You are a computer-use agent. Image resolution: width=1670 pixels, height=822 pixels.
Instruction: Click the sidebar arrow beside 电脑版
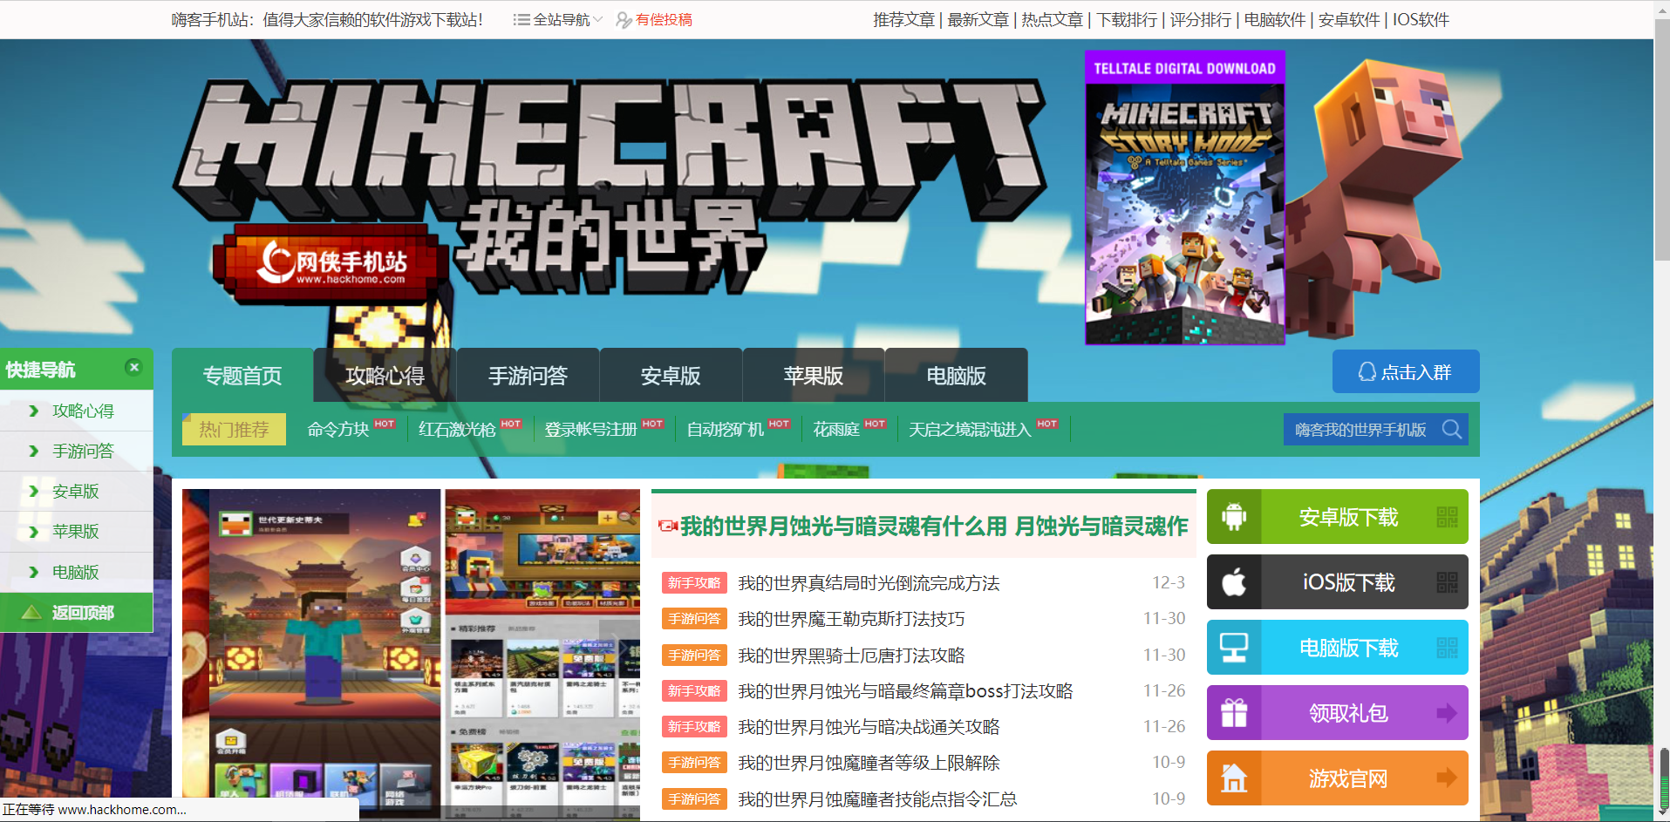(34, 572)
